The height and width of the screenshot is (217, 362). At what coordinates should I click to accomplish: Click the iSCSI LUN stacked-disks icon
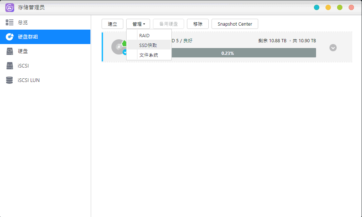[x=9, y=80]
